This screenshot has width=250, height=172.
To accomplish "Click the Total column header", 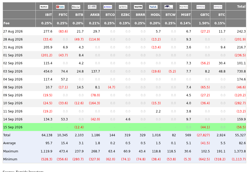I will click(241, 7).
